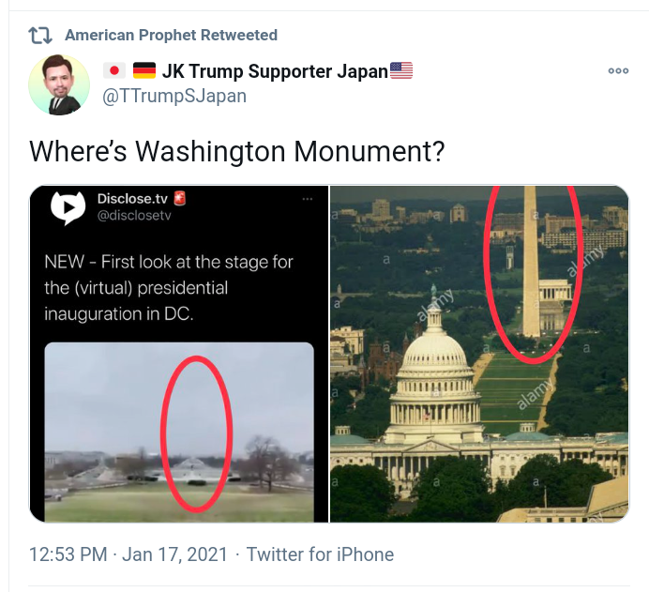
Task: Click the US flag emoji after the name
Action: point(401,71)
